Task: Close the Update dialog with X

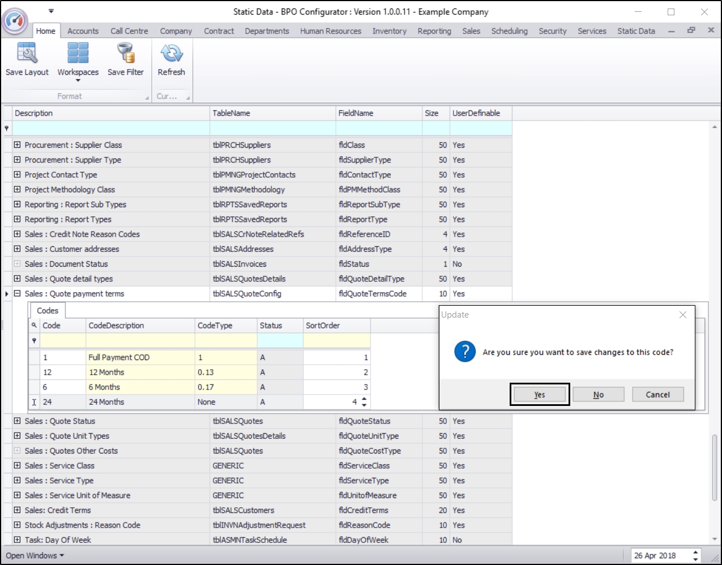Action: [x=682, y=315]
